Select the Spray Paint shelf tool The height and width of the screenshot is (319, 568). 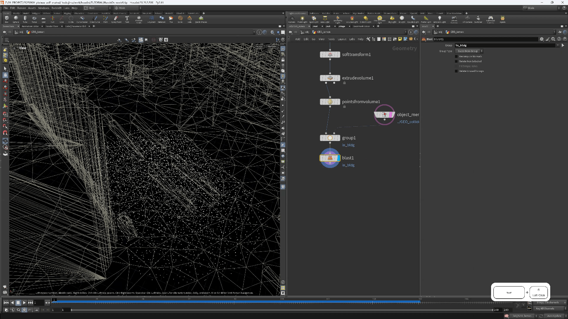(x=116, y=19)
